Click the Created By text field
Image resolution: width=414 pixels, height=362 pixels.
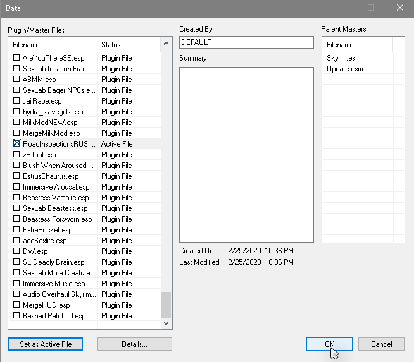pos(246,42)
